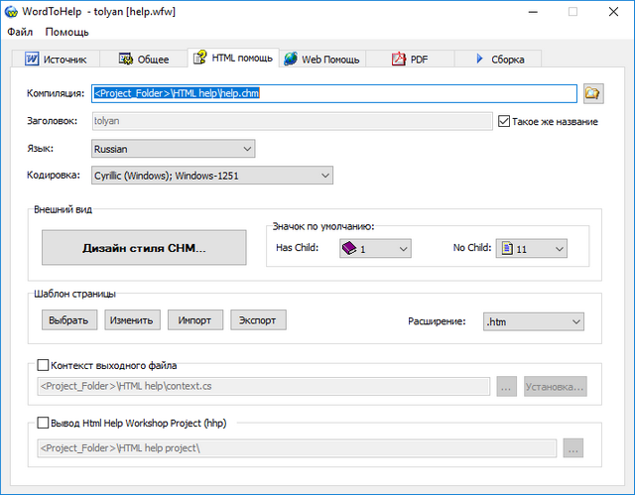Click the Дизайн стиля CHM button
The height and width of the screenshot is (495, 635).
point(144,248)
